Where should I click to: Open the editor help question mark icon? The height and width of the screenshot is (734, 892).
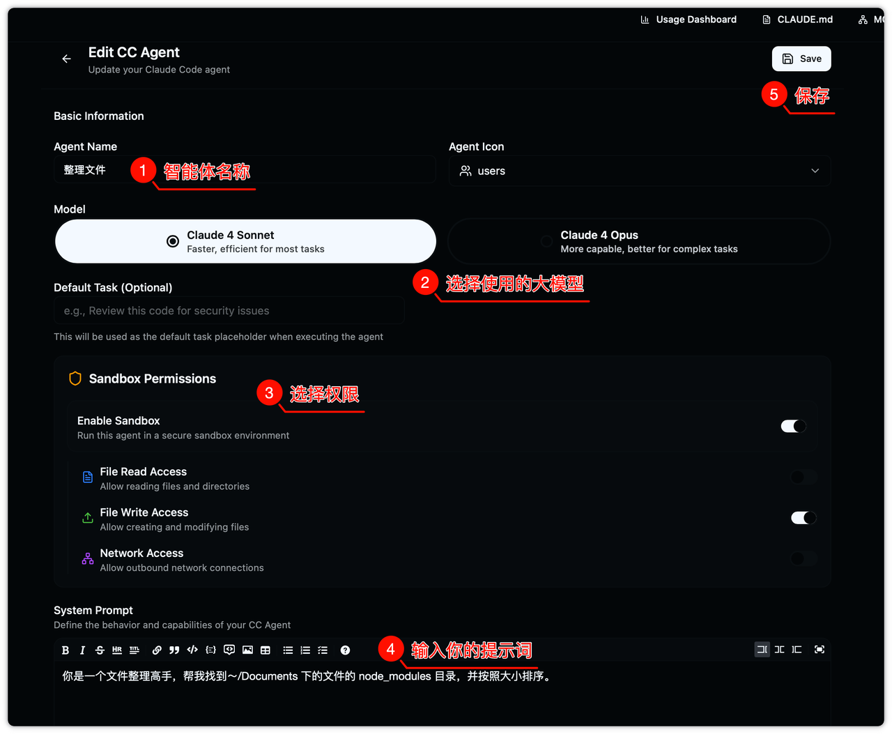coord(345,650)
